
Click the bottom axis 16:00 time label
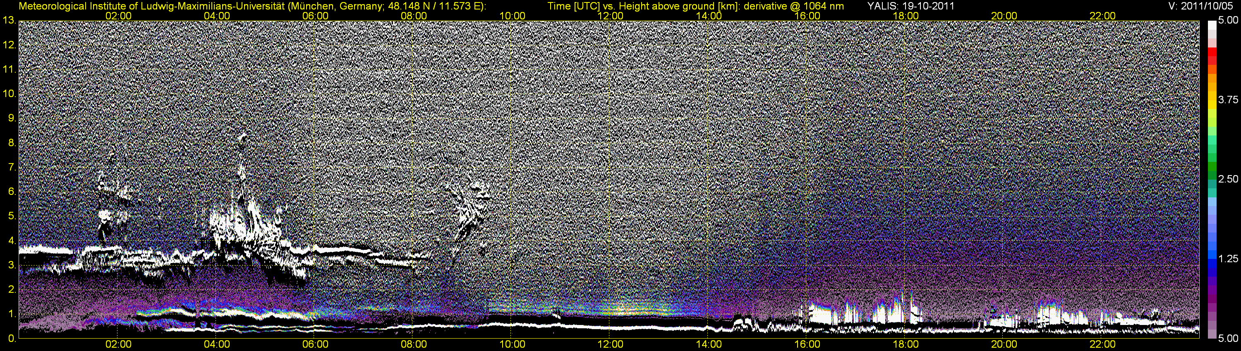(x=807, y=344)
